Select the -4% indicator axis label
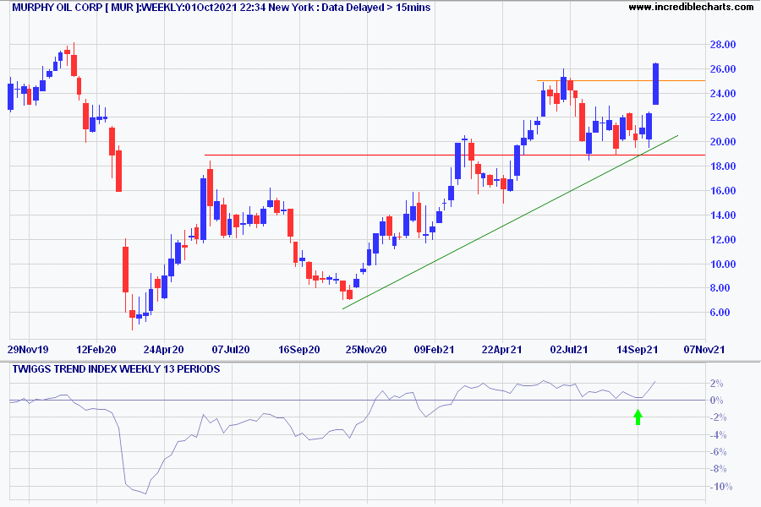Screen dimensions: 761x507 (x=718, y=435)
